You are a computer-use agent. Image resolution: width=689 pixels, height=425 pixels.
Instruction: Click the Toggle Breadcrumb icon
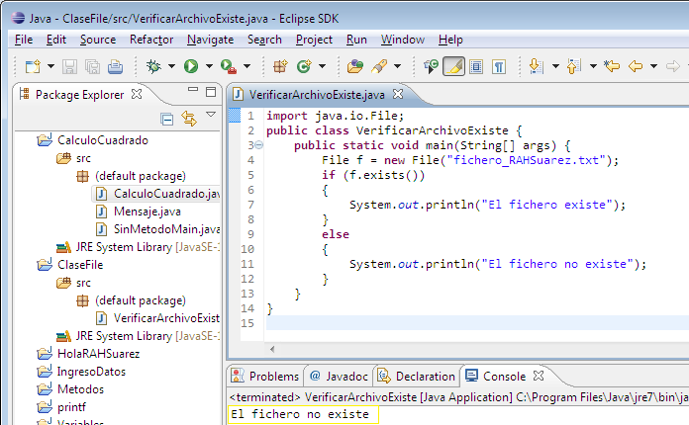coord(431,66)
